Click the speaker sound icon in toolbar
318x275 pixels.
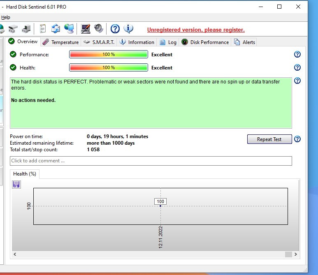coord(98,29)
